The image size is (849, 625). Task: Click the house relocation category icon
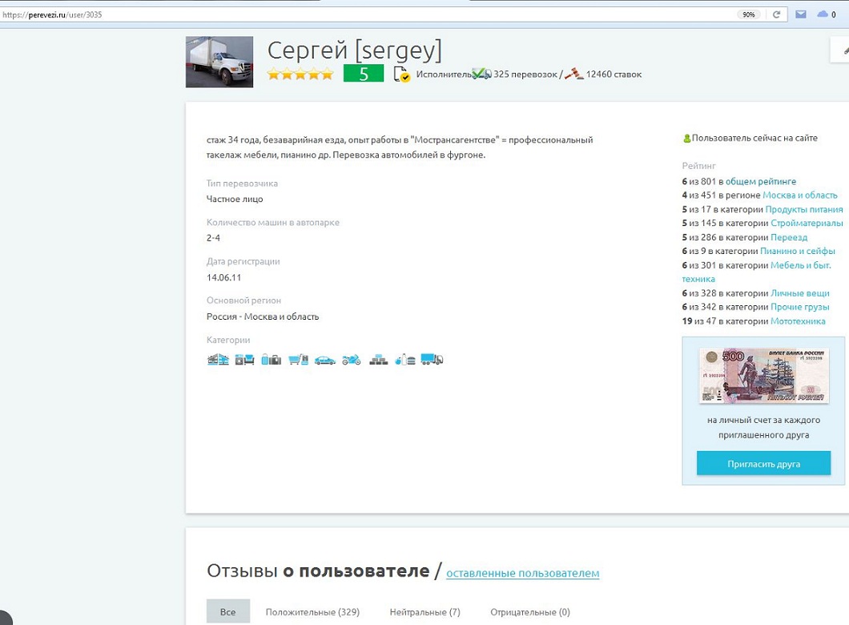218,360
